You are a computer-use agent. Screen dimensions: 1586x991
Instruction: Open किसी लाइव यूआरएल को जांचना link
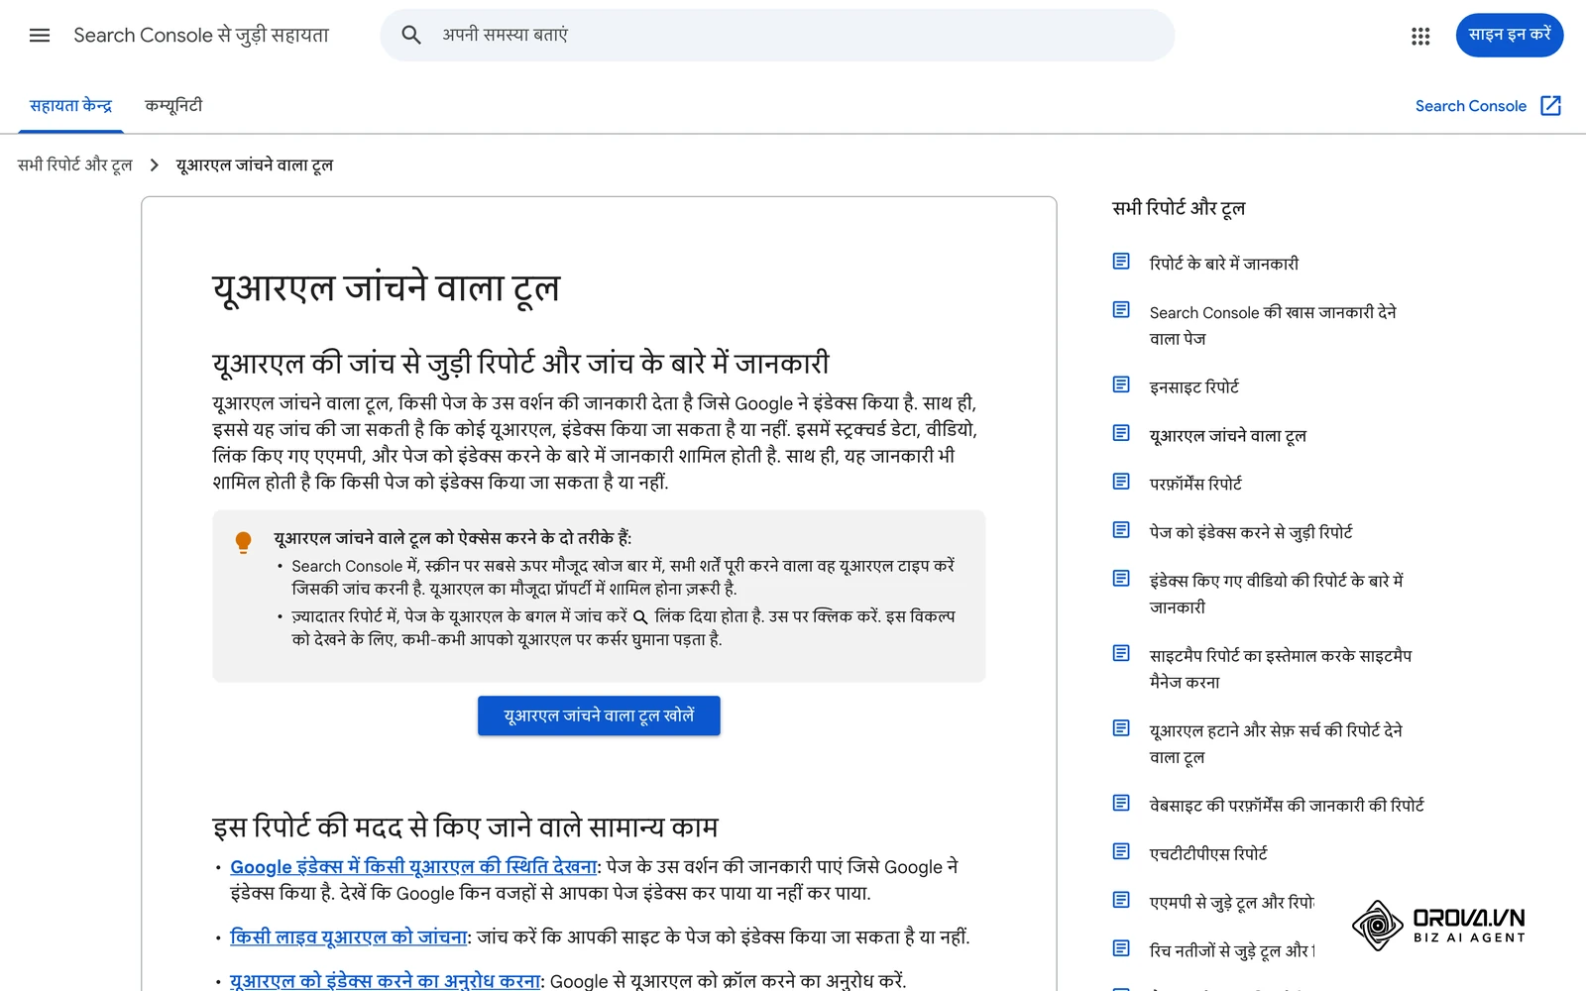tap(349, 937)
